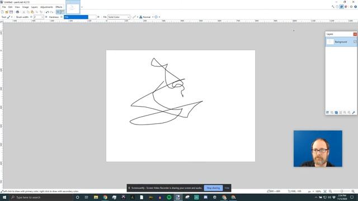Click Delete Layer icon in Layers panel
Viewport: 358px width, 201px height.
pos(332,113)
